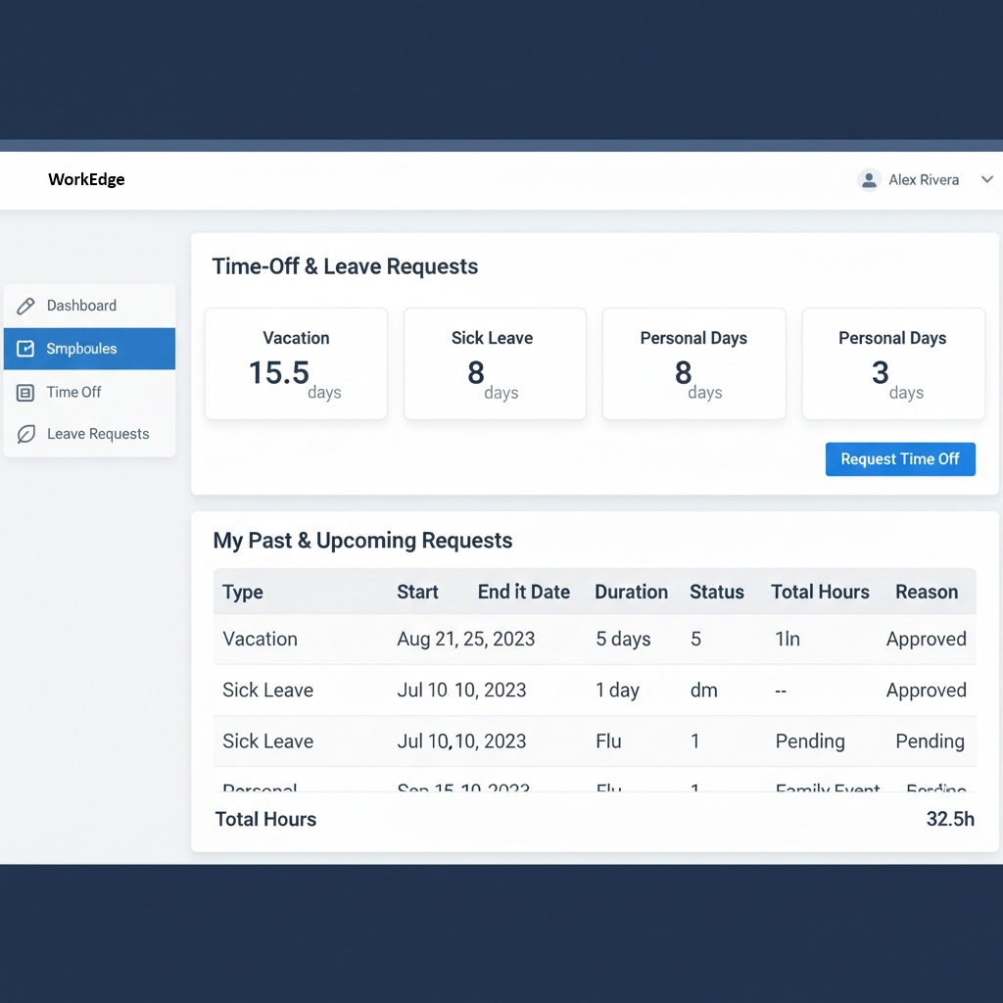Click the WorkEdge logo text

[x=86, y=180]
